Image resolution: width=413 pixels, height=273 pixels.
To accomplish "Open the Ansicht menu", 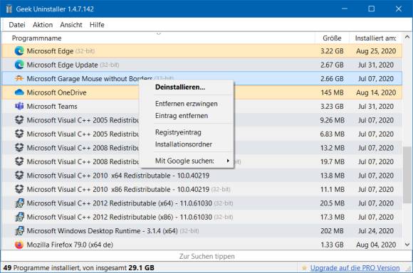I will point(71,25).
